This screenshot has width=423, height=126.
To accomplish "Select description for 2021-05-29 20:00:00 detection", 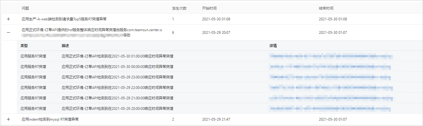I will (117, 108).
